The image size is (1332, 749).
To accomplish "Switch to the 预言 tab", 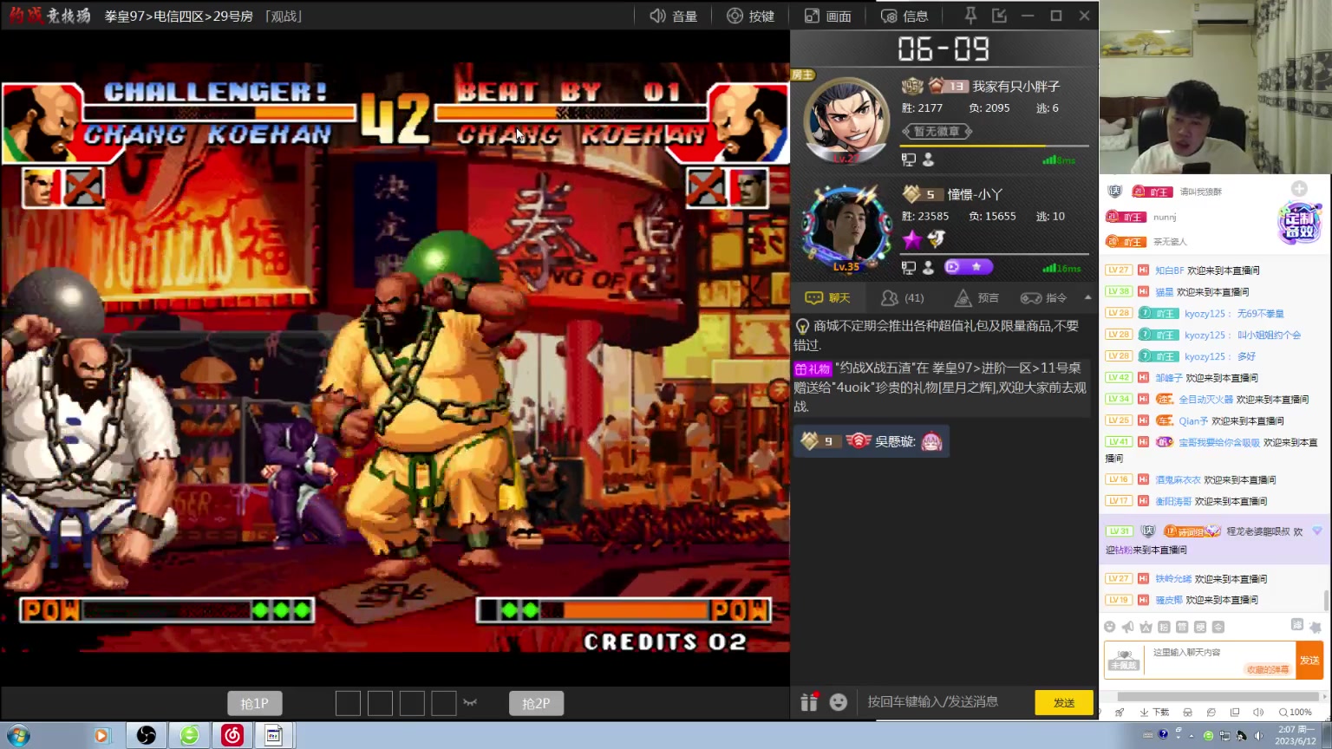I will [976, 298].
